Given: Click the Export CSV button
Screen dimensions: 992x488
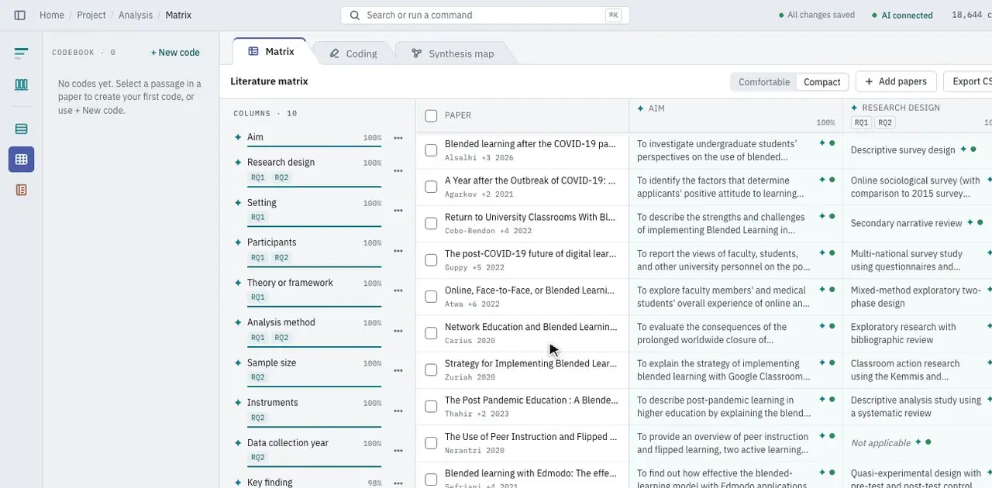Looking at the screenshot, I should [969, 81].
